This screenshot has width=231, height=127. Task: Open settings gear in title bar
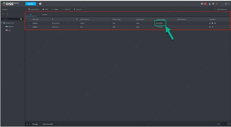tap(213, 4)
